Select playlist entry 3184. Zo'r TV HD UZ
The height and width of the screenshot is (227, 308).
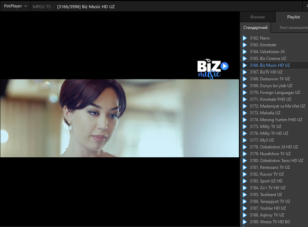(274, 188)
